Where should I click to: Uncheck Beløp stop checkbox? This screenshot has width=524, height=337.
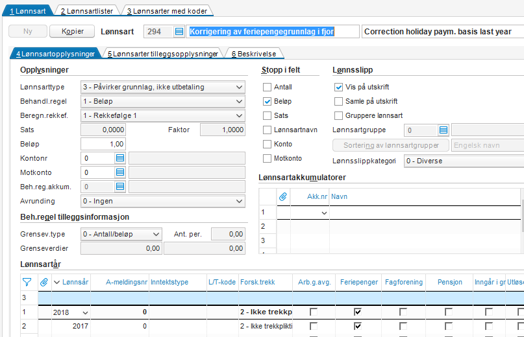tap(267, 102)
